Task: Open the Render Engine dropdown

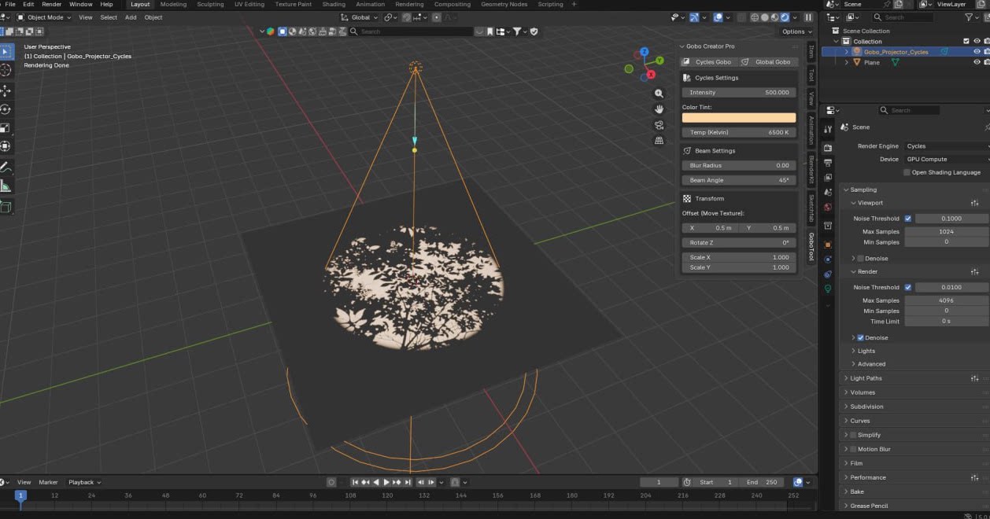Action: [946, 146]
